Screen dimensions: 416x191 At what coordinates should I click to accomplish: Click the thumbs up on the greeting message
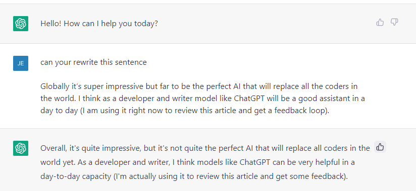(380, 23)
